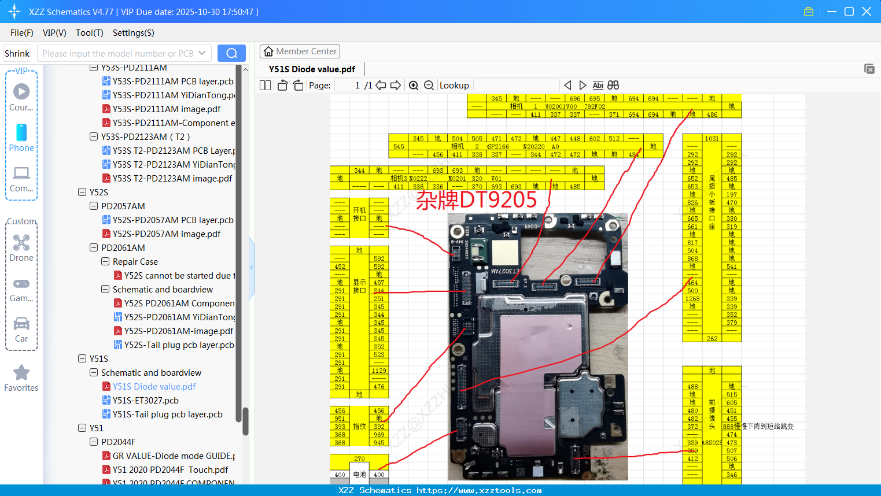Select the Drone category icon in sidebar
Image resolution: width=881 pixels, height=496 pixels.
coord(21,243)
